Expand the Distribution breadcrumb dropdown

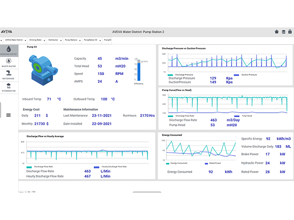tap(62, 40)
